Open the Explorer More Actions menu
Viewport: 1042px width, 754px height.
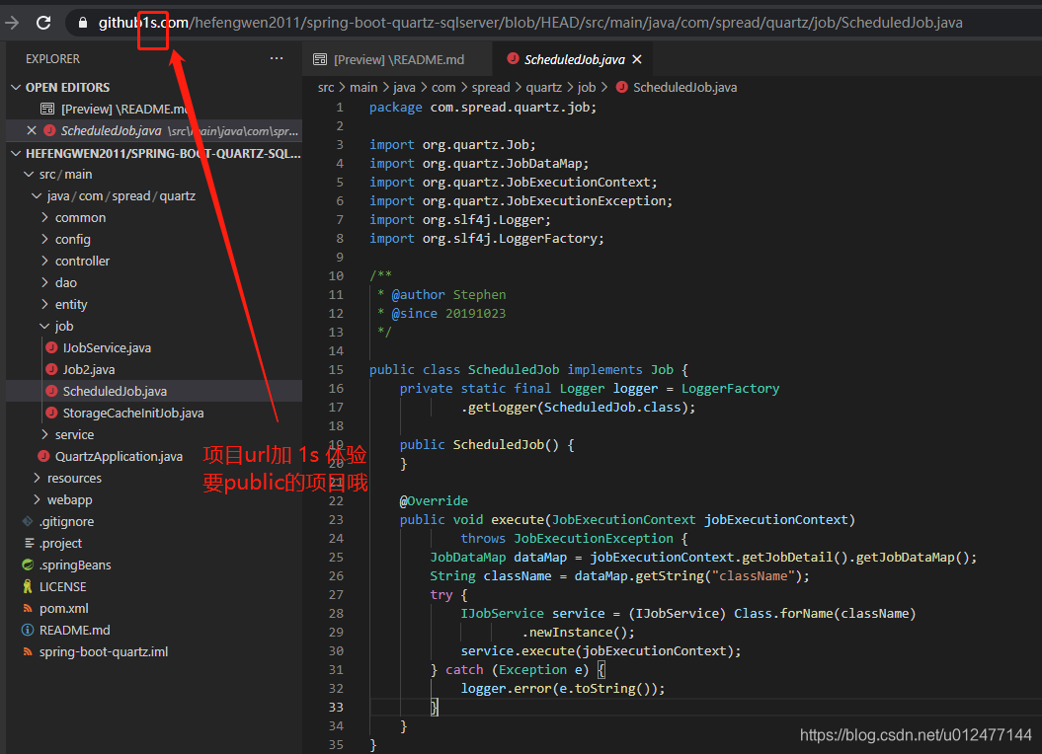(x=276, y=58)
